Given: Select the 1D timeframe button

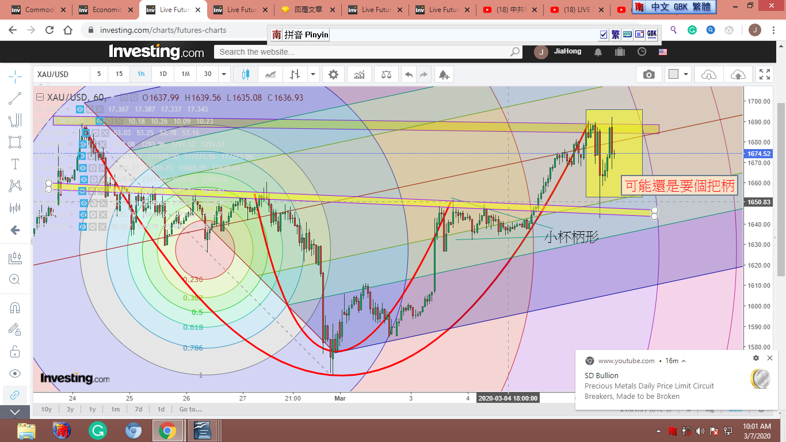Looking at the screenshot, I should 163,74.
